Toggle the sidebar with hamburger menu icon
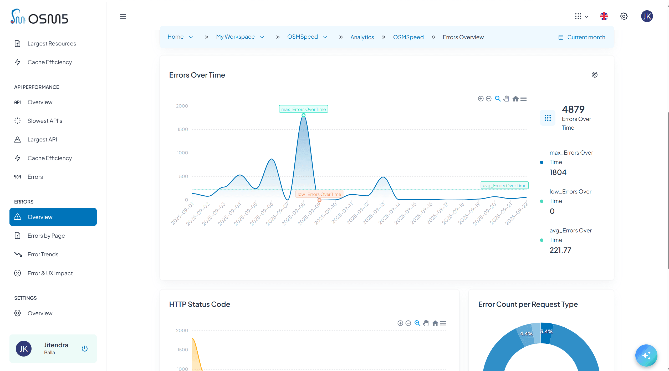The image size is (669, 371). point(123,16)
